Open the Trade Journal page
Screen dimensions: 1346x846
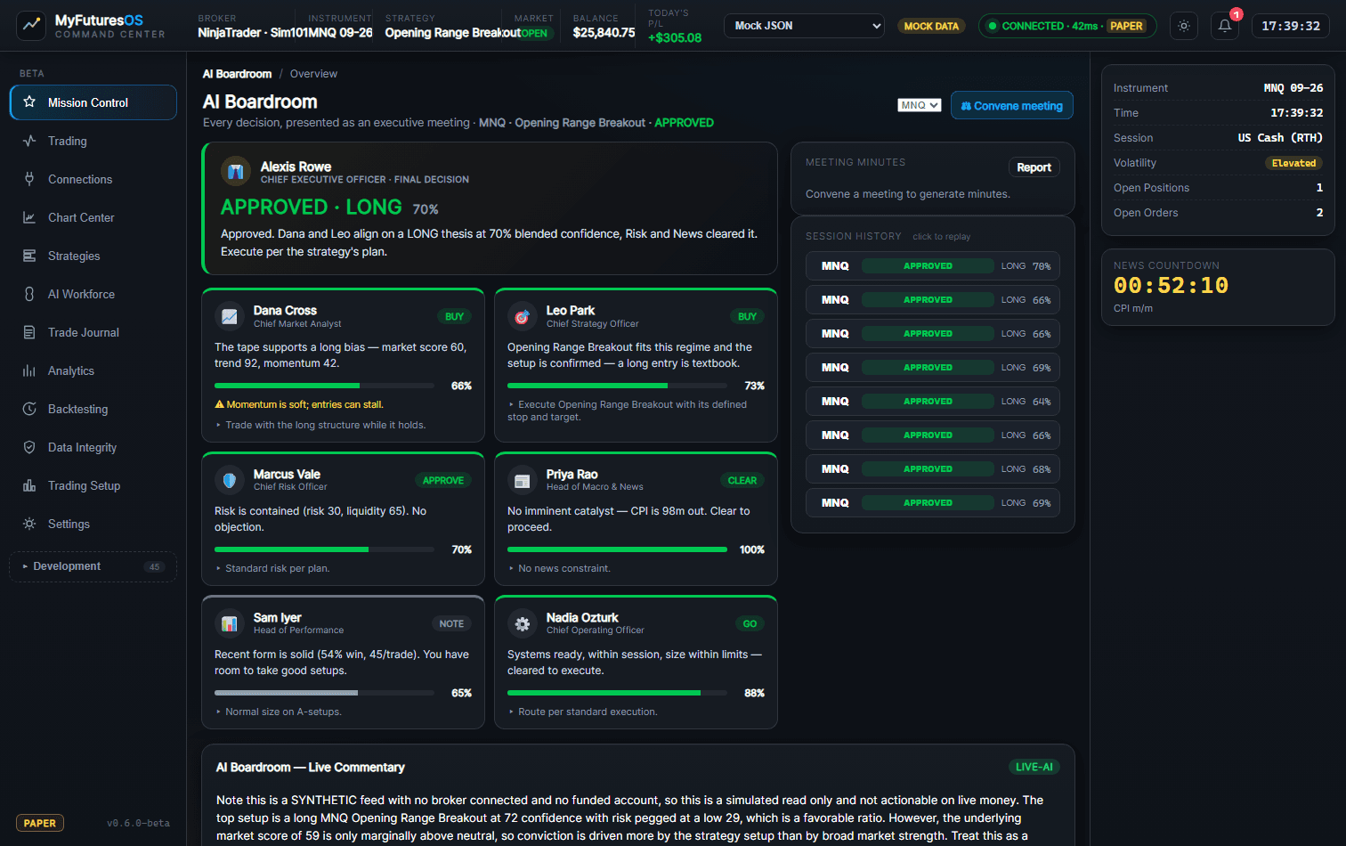(x=93, y=332)
